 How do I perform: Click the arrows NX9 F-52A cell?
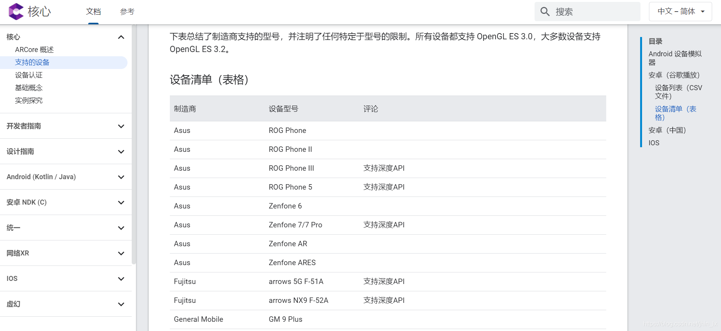click(298, 301)
